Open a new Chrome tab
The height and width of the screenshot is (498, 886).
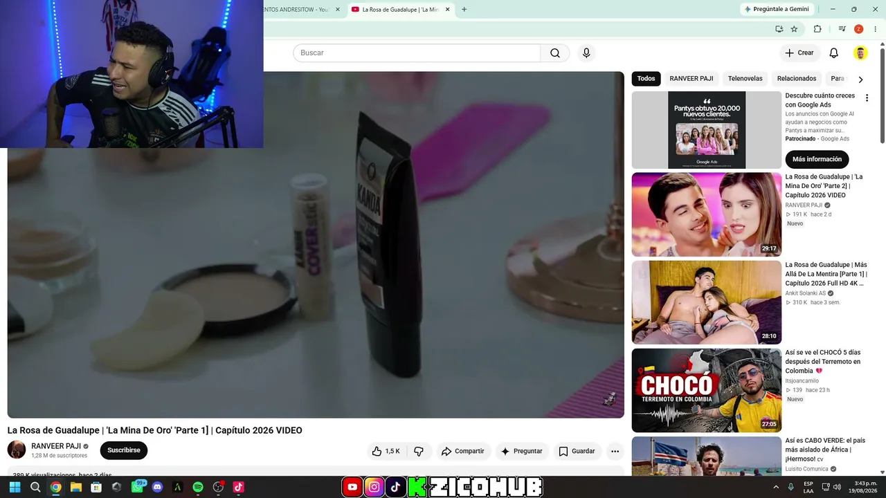[x=464, y=10]
